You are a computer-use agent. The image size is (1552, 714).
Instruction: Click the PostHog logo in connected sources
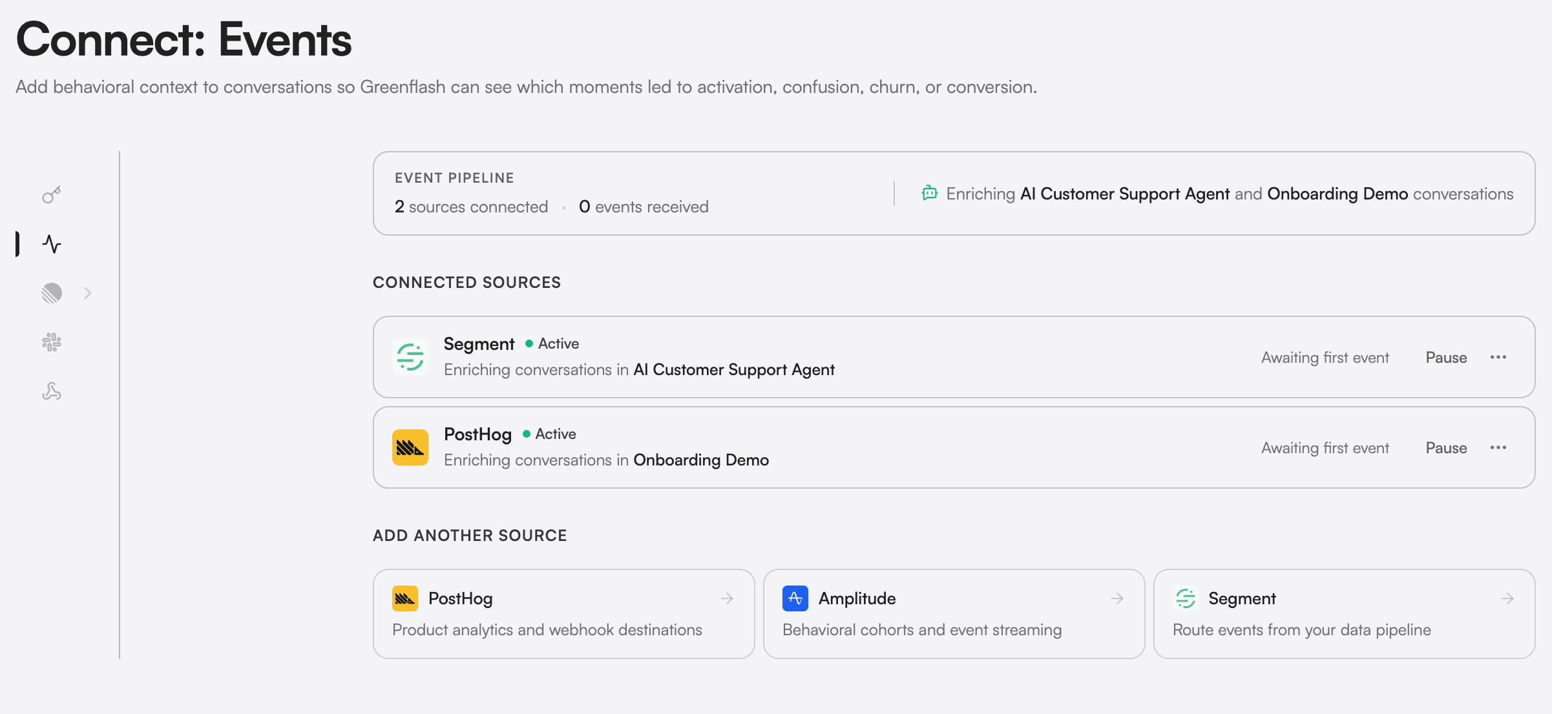(410, 447)
